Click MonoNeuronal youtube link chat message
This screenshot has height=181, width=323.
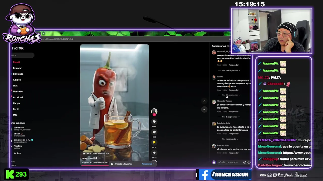tap(285, 153)
